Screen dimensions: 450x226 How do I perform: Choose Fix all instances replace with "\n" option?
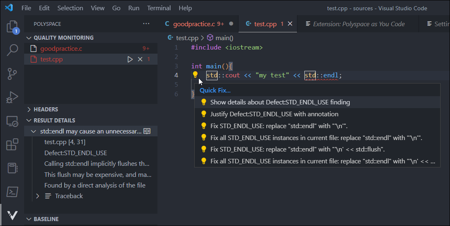pos(317,138)
